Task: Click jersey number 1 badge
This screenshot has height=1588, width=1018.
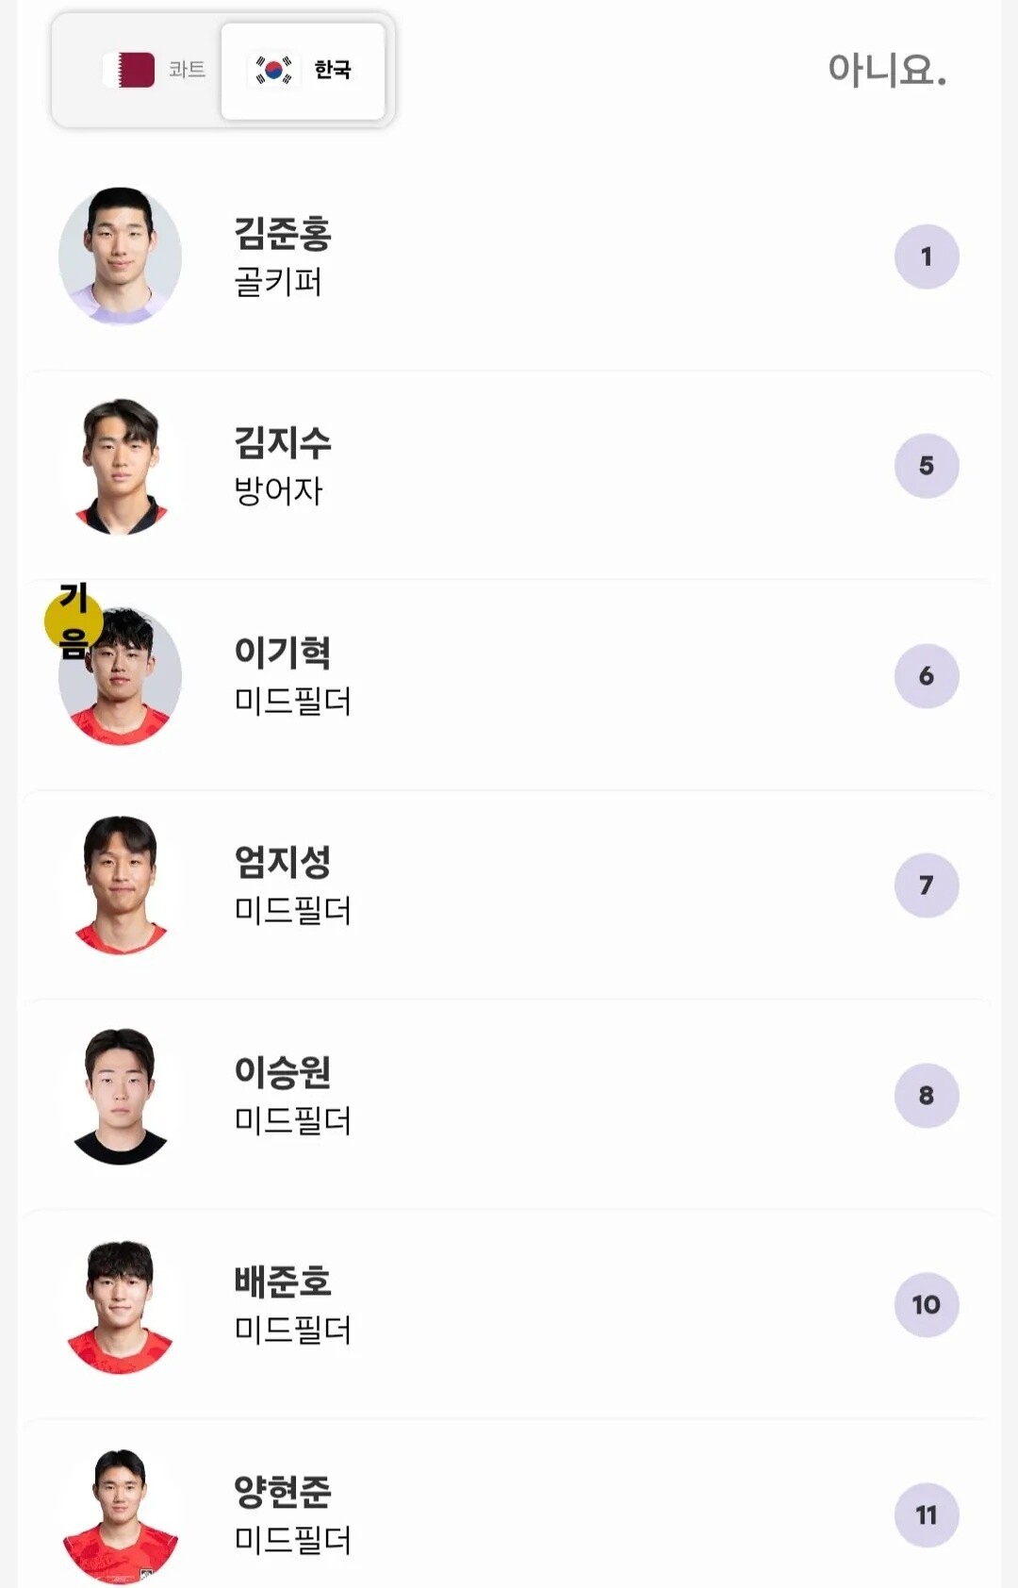Action: 927,256
